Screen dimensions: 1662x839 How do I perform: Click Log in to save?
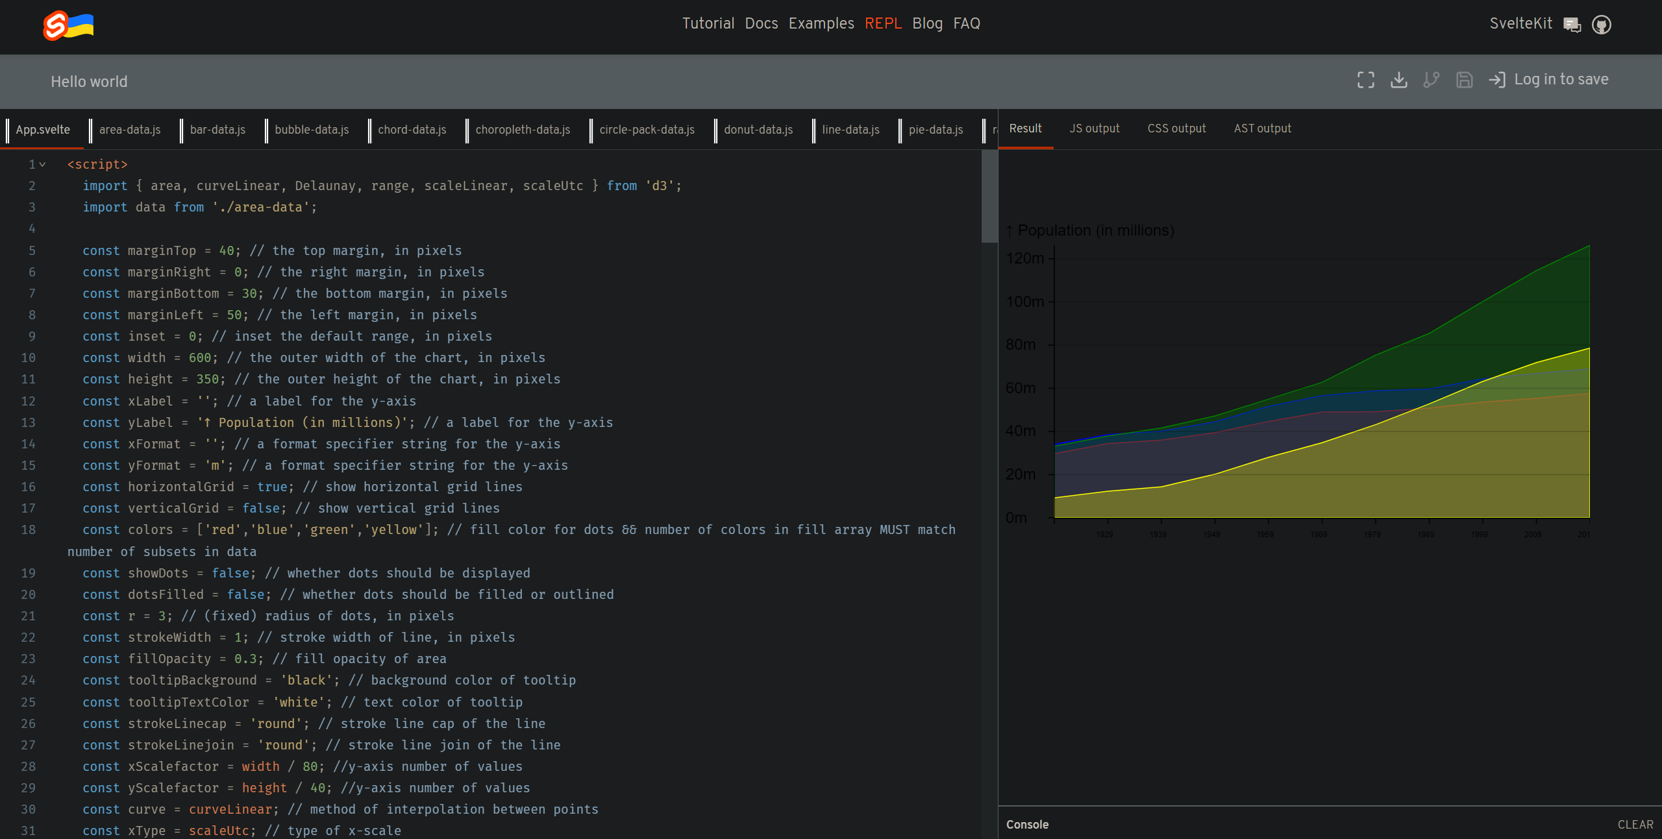pyautogui.click(x=1561, y=79)
